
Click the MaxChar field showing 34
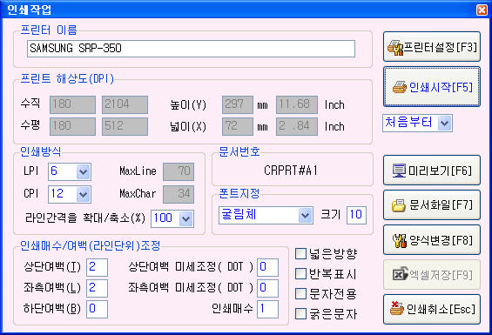[179, 195]
